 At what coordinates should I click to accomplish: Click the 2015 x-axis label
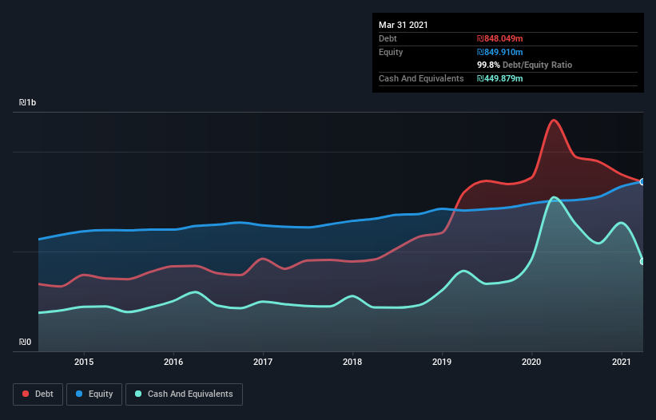pyautogui.click(x=84, y=362)
